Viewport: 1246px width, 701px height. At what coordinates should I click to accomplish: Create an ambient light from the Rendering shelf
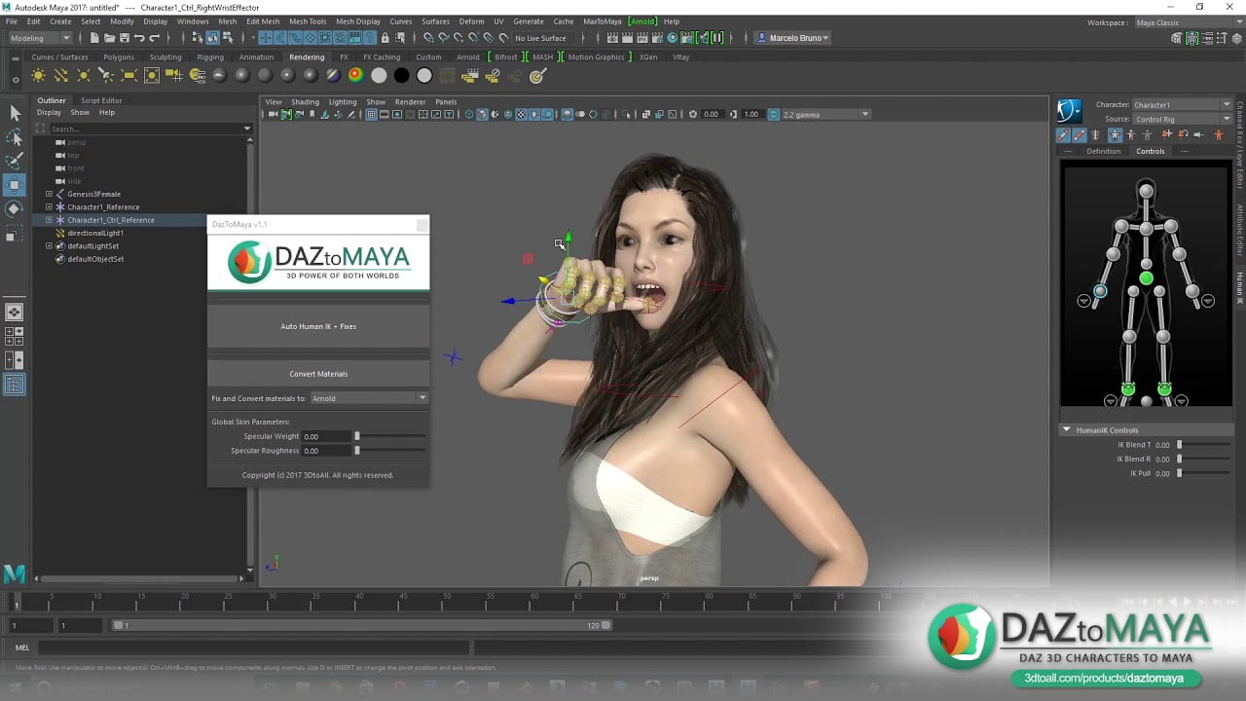pyautogui.click(x=38, y=76)
